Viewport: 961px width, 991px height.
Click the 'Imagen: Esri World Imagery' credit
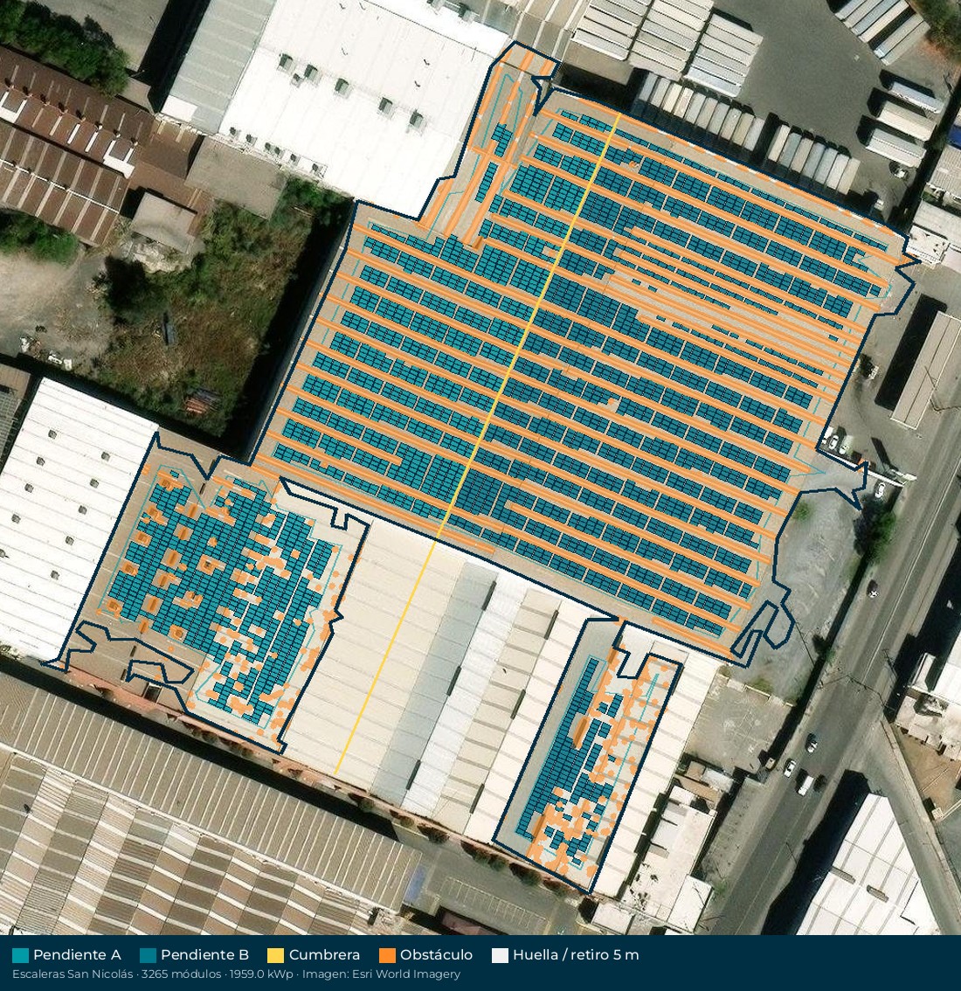point(381,974)
